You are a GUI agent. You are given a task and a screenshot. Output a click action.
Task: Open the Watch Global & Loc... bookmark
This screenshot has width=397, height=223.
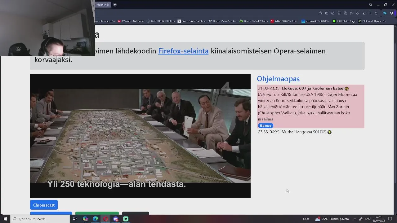pyautogui.click(x=253, y=21)
